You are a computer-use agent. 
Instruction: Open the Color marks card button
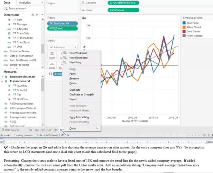pyautogui.click(x=52, y=55)
